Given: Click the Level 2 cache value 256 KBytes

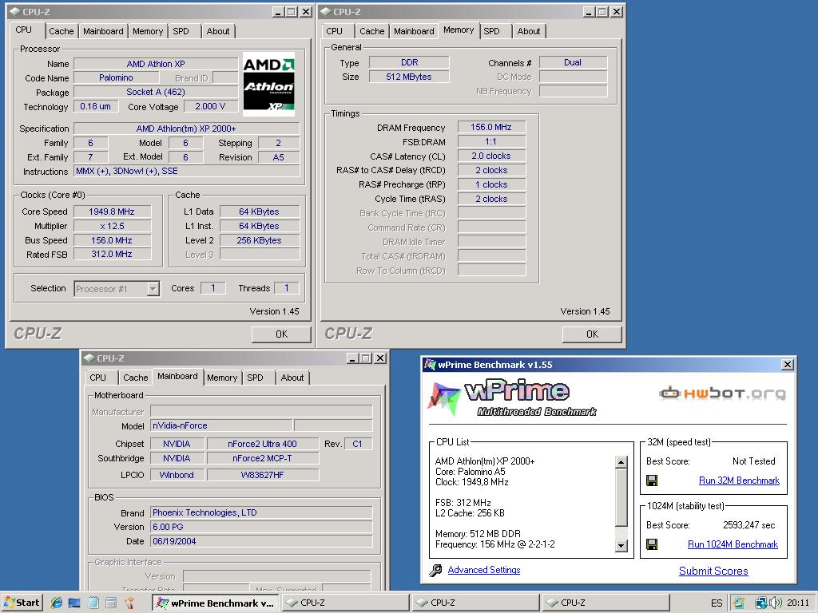Looking at the screenshot, I should pos(260,240).
